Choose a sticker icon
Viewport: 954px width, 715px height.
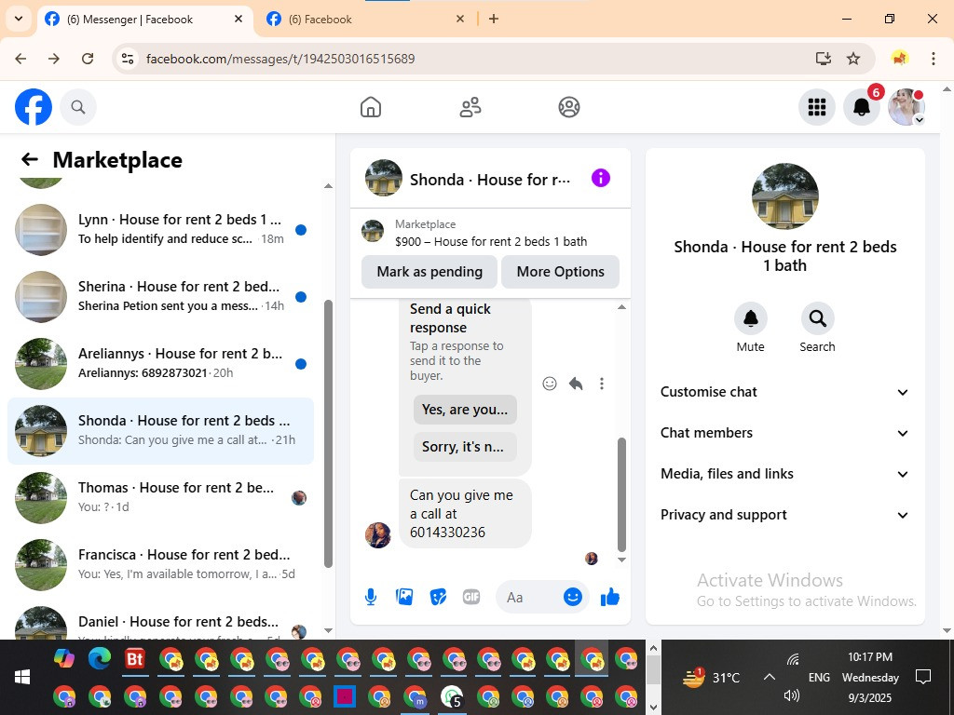[438, 597]
